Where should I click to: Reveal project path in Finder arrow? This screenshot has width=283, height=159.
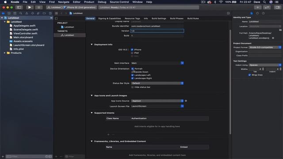click(273, 38)
